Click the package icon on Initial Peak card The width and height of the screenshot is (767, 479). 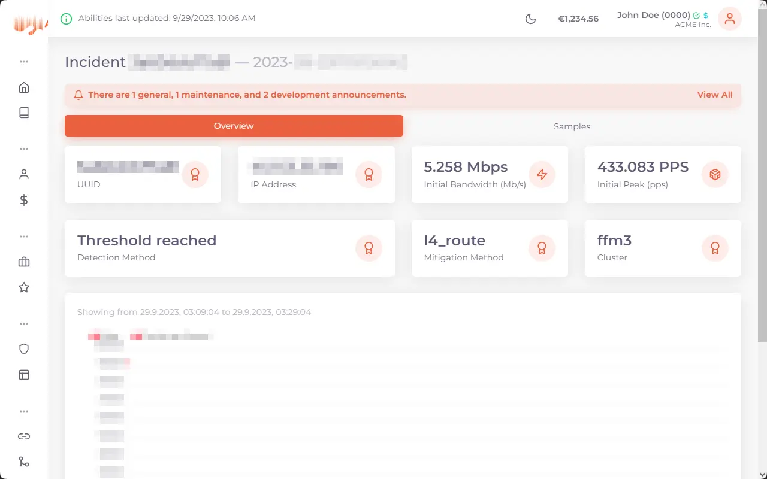click(715, 174)
